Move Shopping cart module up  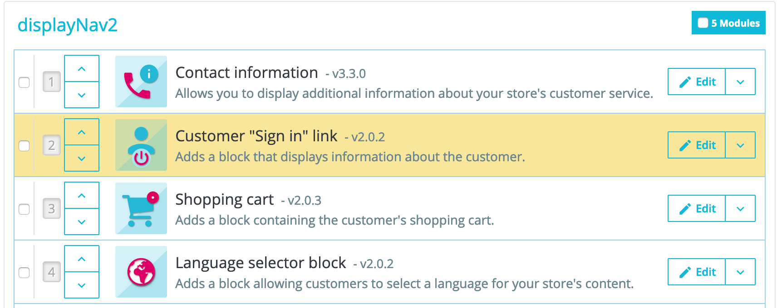[82, 195]
